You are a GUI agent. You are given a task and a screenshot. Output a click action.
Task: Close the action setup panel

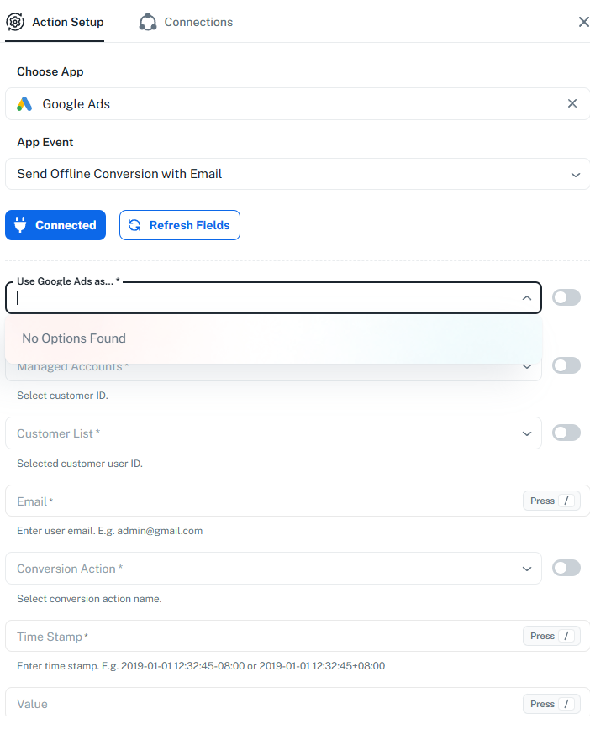point(583,22)
